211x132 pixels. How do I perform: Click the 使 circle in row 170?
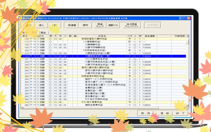point(50,42)
